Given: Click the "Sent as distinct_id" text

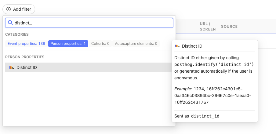Looking at the screenshot, I should click(197, 116).
